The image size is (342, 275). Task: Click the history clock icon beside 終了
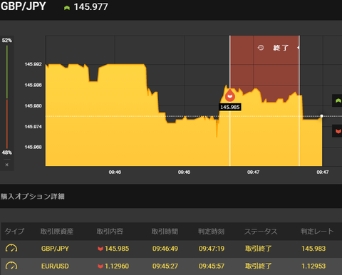click(x=261, y=48)
